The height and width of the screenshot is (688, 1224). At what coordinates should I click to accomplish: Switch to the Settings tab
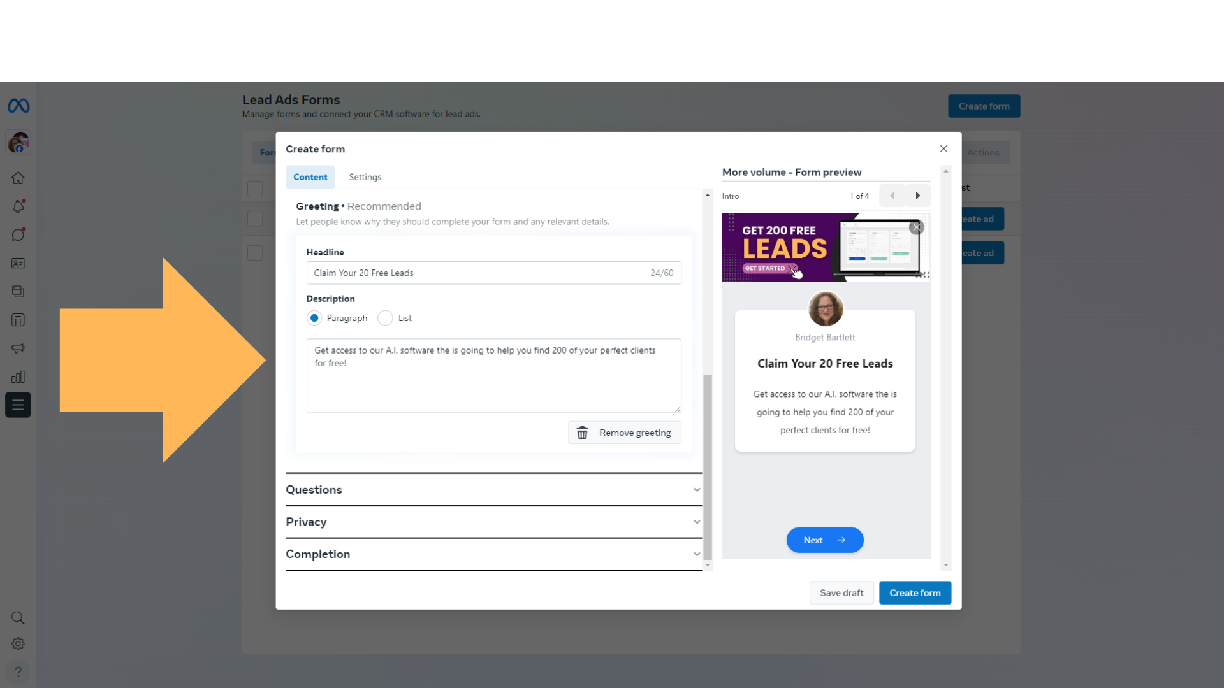(366, 176)
